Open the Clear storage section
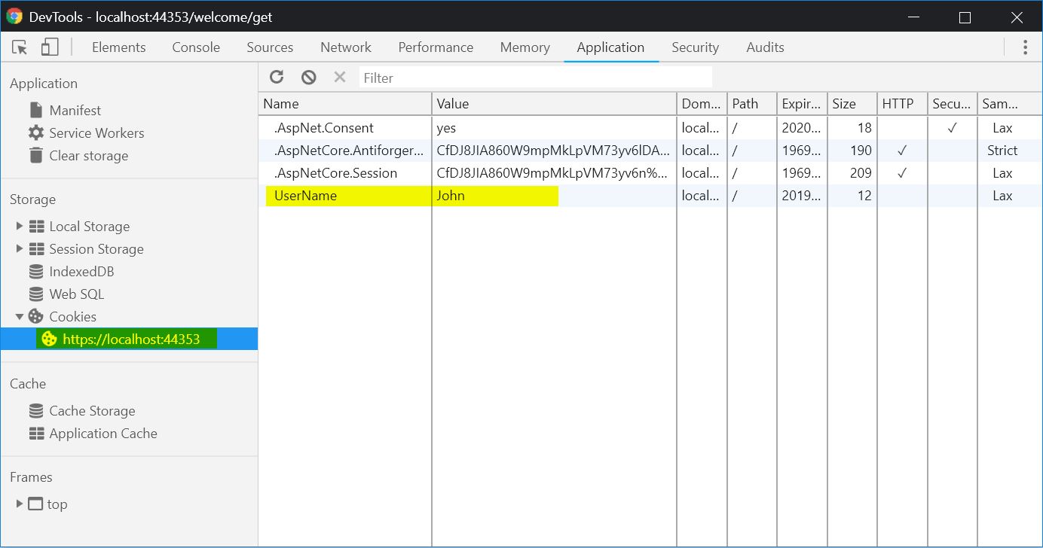 tap(88, 156)
